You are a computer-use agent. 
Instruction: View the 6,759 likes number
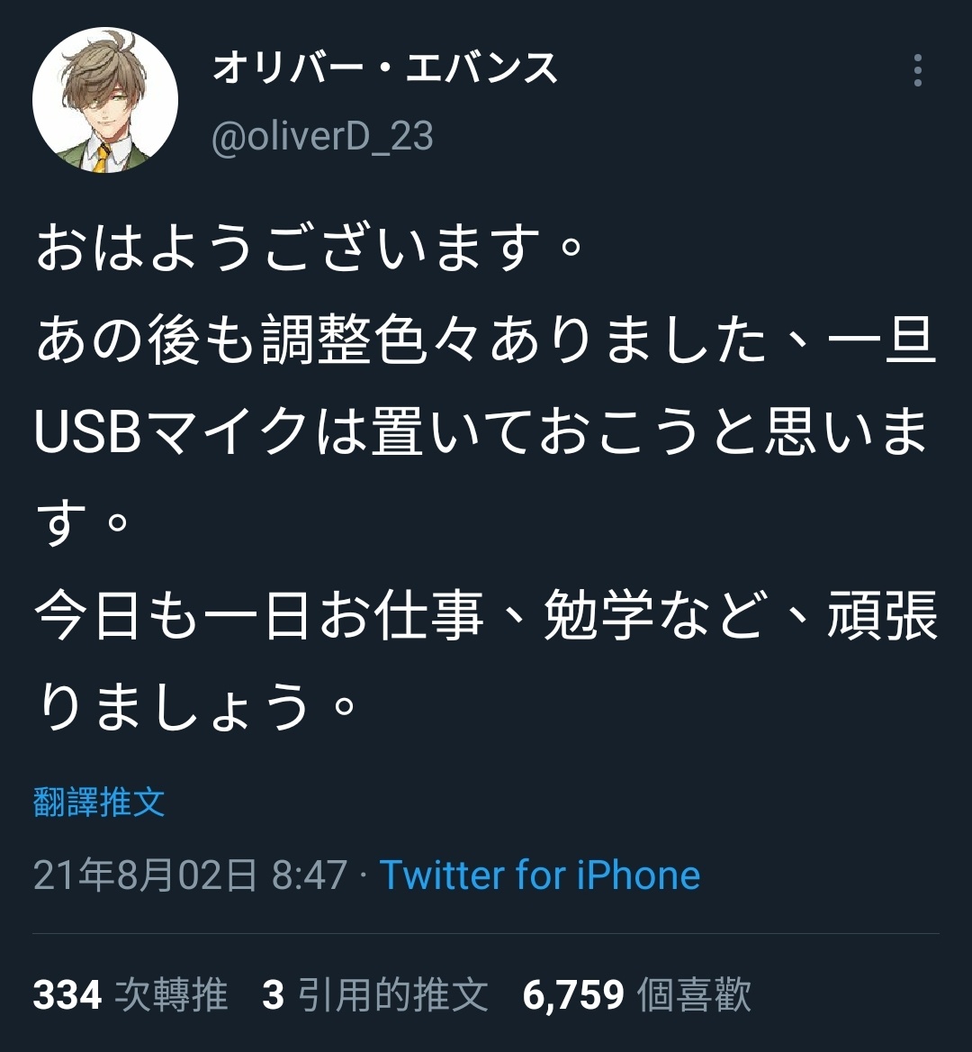tap(574, 994)
